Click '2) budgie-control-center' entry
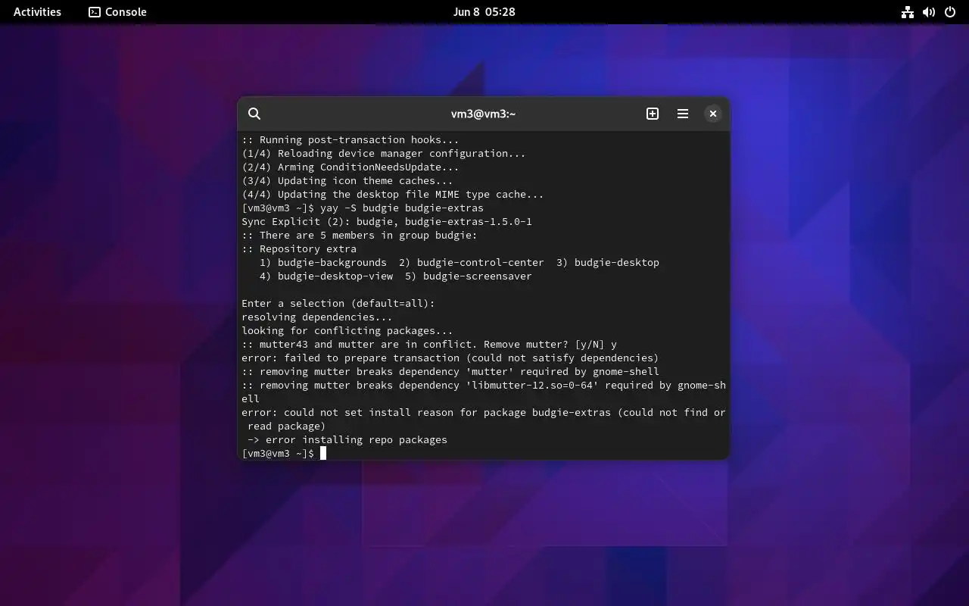Screen dimensions: 969x606 [x=472, y=262]
